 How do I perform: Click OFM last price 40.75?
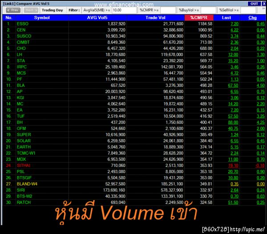(233, 129)
